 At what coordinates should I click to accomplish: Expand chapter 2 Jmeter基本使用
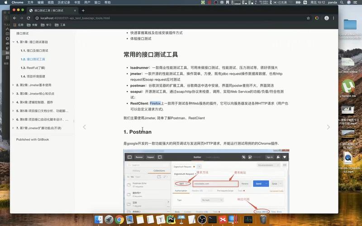pyautogui.click(x=13, y=85)
